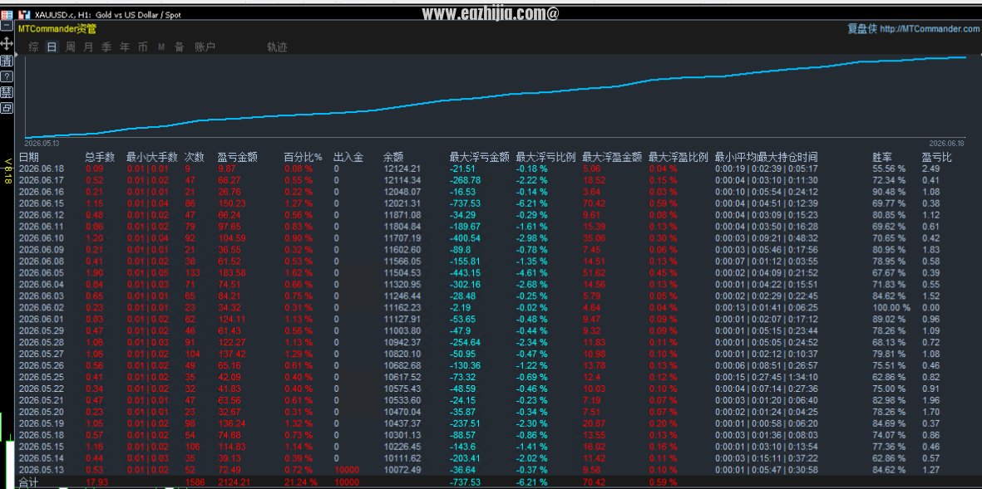982x489 pixels.
Task: Click the 盈亏比 column header
Action: coord(936,157)
